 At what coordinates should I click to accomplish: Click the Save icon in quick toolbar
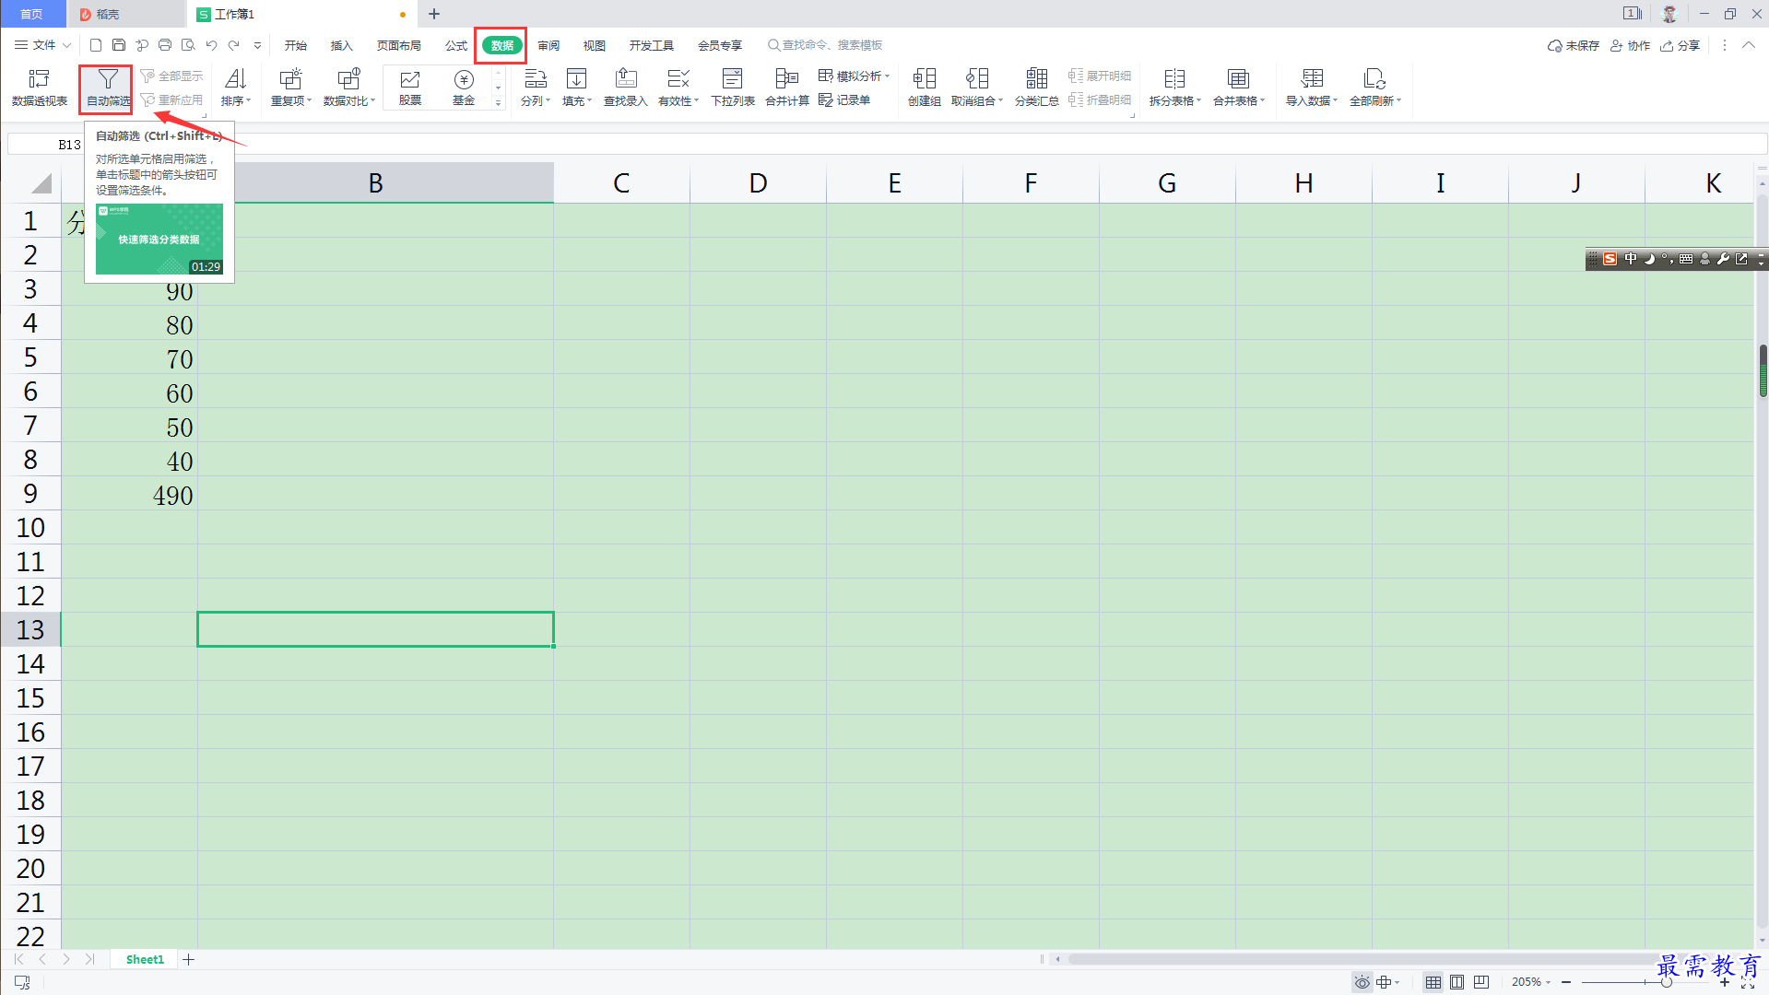pos(119,44)
